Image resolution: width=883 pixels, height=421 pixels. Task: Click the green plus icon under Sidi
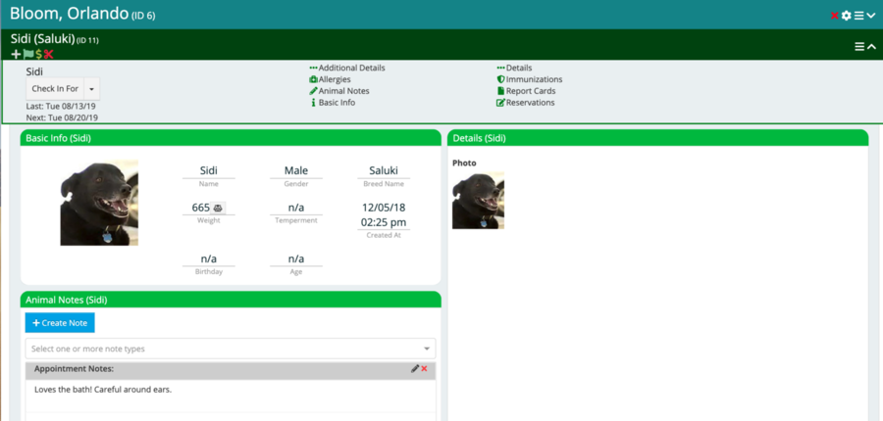(x=16, y=54)
